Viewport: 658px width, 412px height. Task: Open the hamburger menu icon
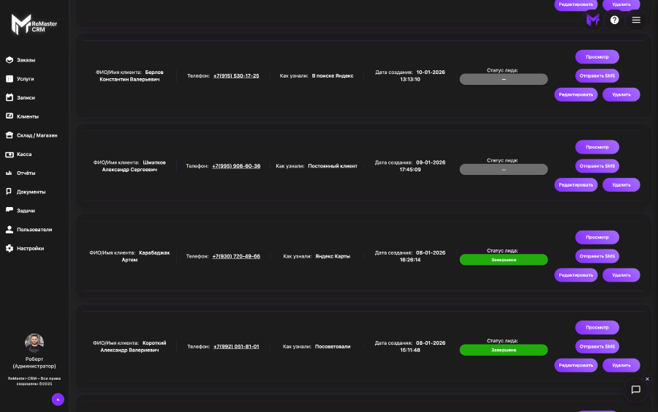click(x=636, y=20)
